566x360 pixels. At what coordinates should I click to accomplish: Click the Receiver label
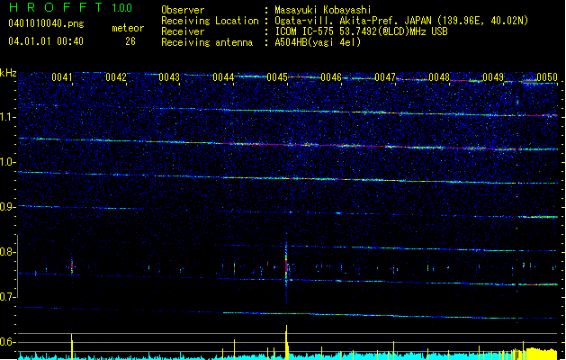click(x=183, y=31)
